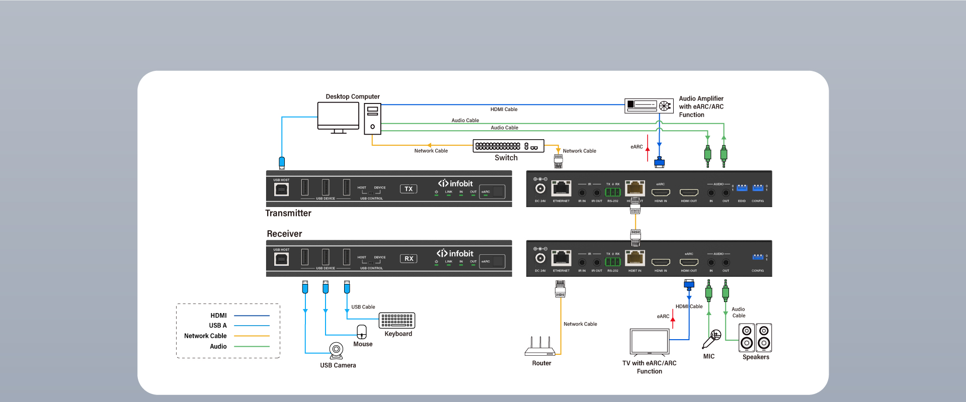Image resolution: width=966 pixels, height=402 pixels.
Task: Click the desktop computer tower icon
Action: [372, 119]
